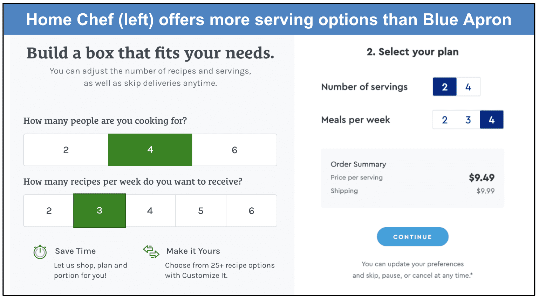Click the Order Summary heading
Image resolution: width=539 pixels, height=300 pixels.
click(358, 164)
